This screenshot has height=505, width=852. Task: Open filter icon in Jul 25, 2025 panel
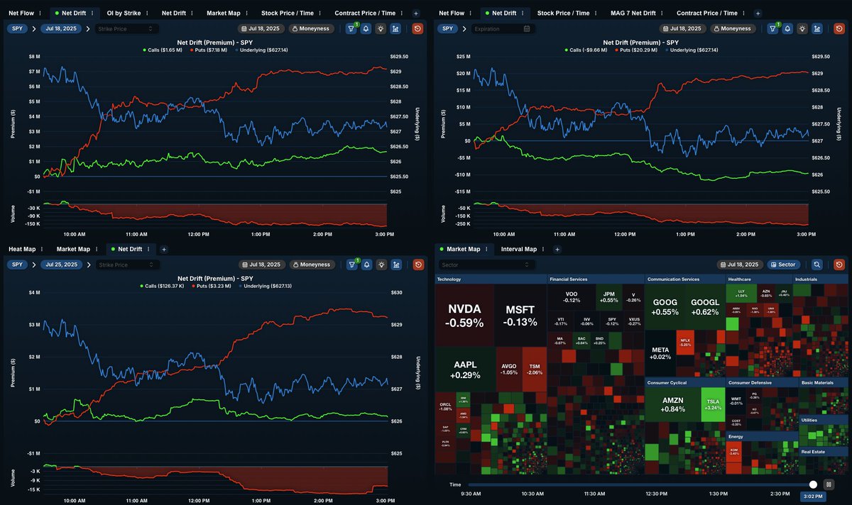(351, 265)
